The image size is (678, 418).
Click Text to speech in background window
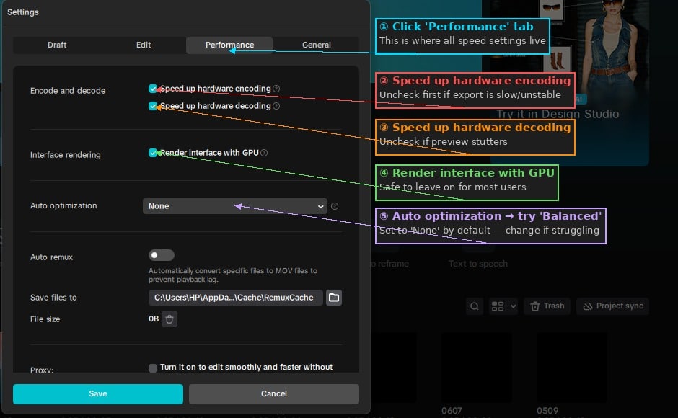477,264
